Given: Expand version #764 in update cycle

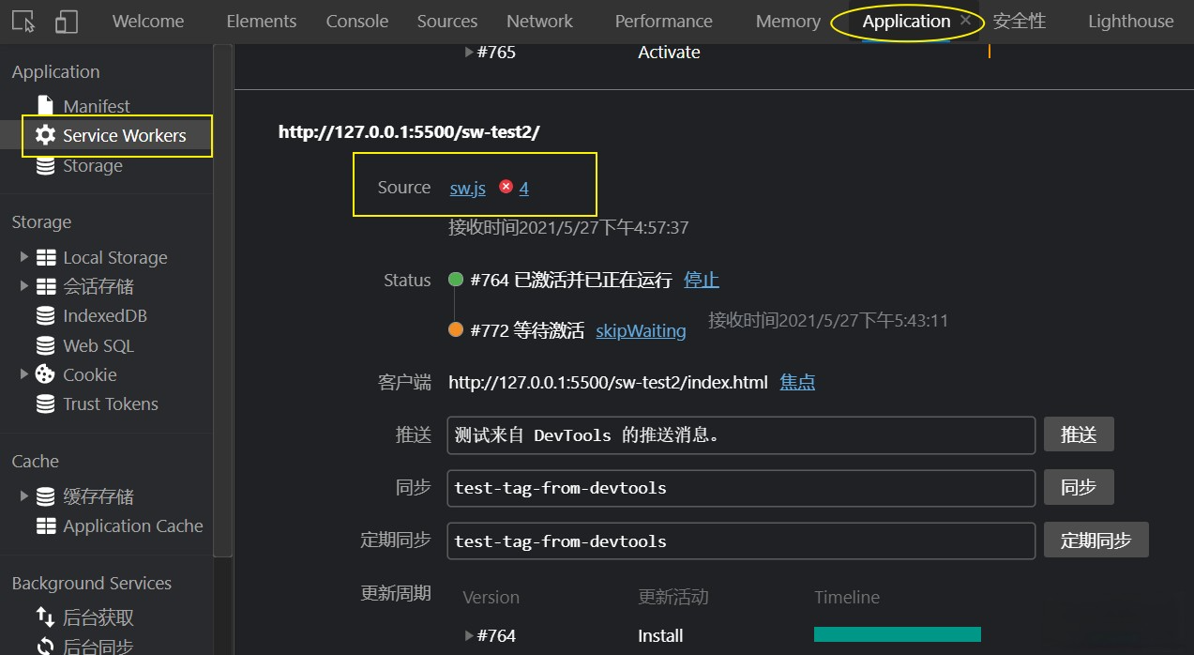Looking at the screenshot, I should click(469, 635).
